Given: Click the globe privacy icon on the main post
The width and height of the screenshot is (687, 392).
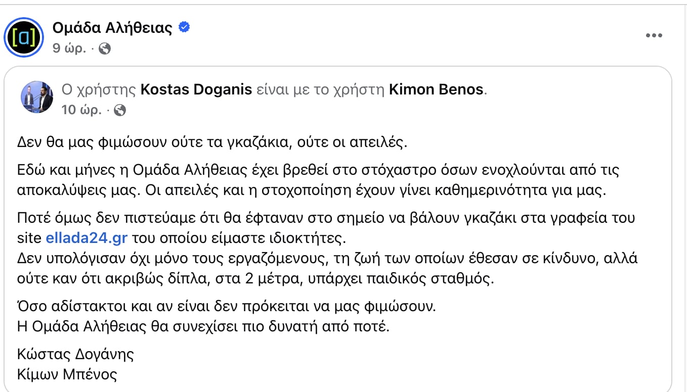Looking at the screenshot, I should click(x=105, y=50).
